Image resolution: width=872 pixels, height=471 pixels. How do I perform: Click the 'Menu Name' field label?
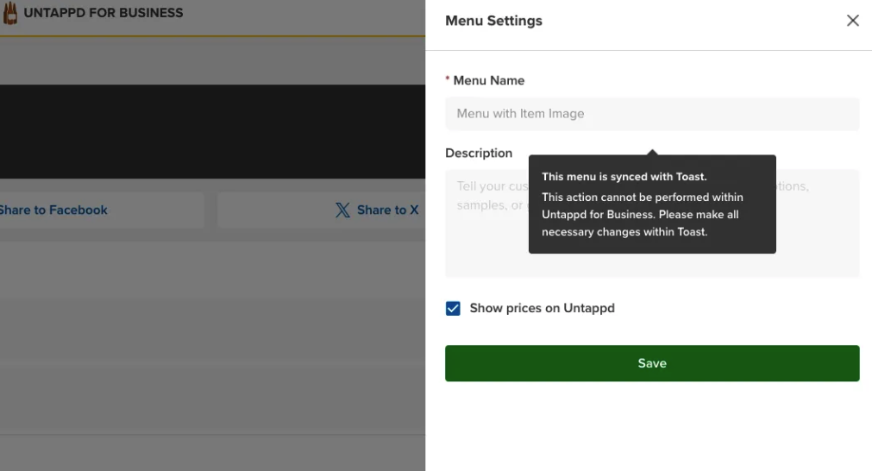click(489, 80)
